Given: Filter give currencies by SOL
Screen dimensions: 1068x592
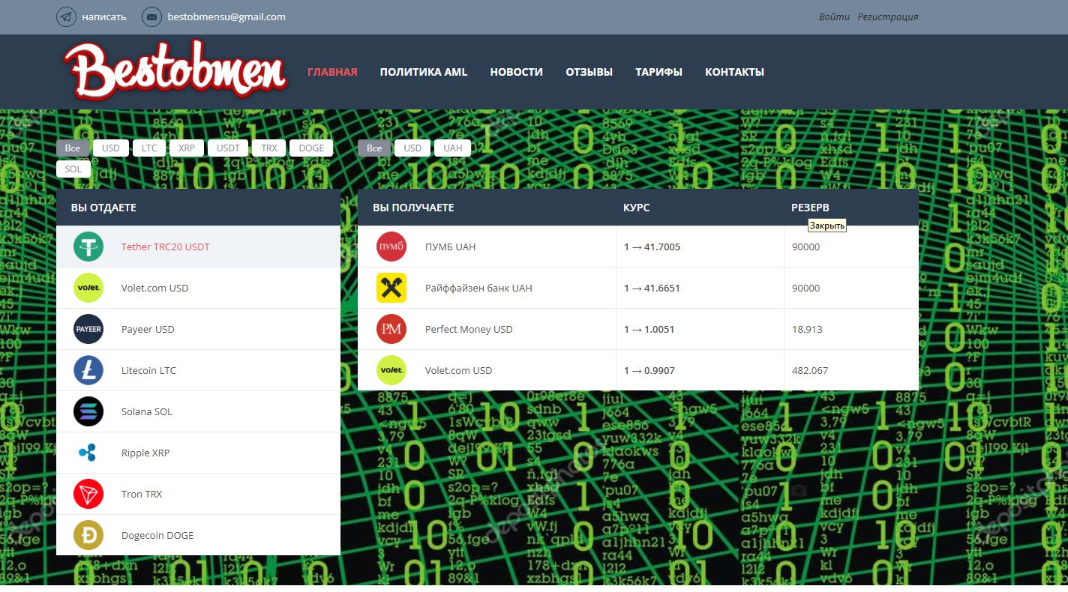Looking at the screenshot, I should pyautogui.click(x=73, y=169).
